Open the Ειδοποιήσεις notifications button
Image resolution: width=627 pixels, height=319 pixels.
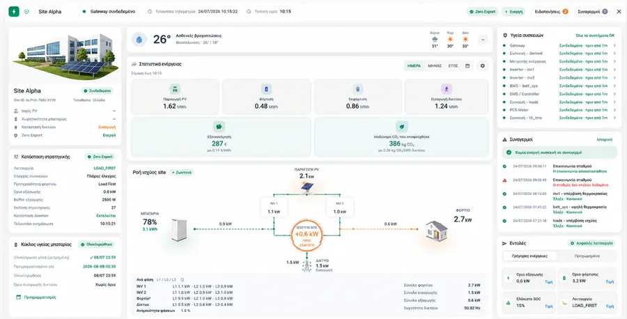coord(551,12)
